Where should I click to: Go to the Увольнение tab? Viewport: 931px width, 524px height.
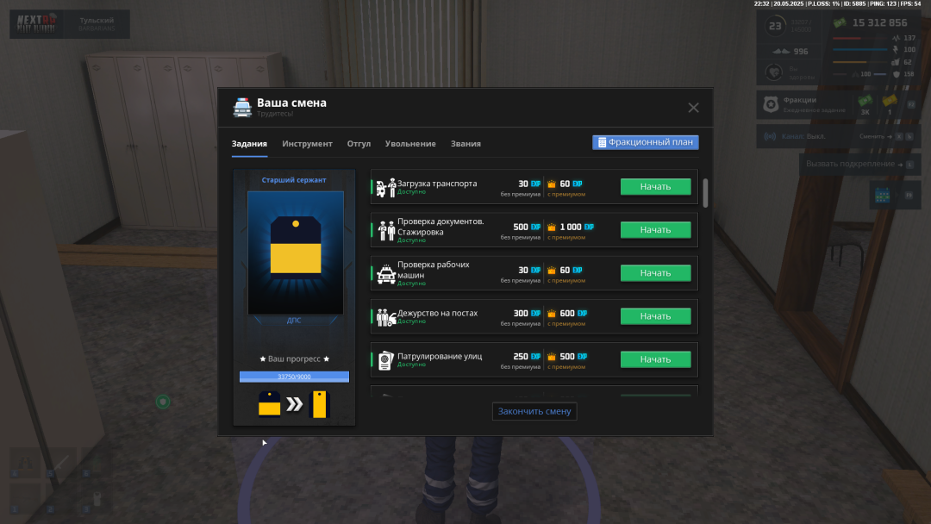[410, 144]
